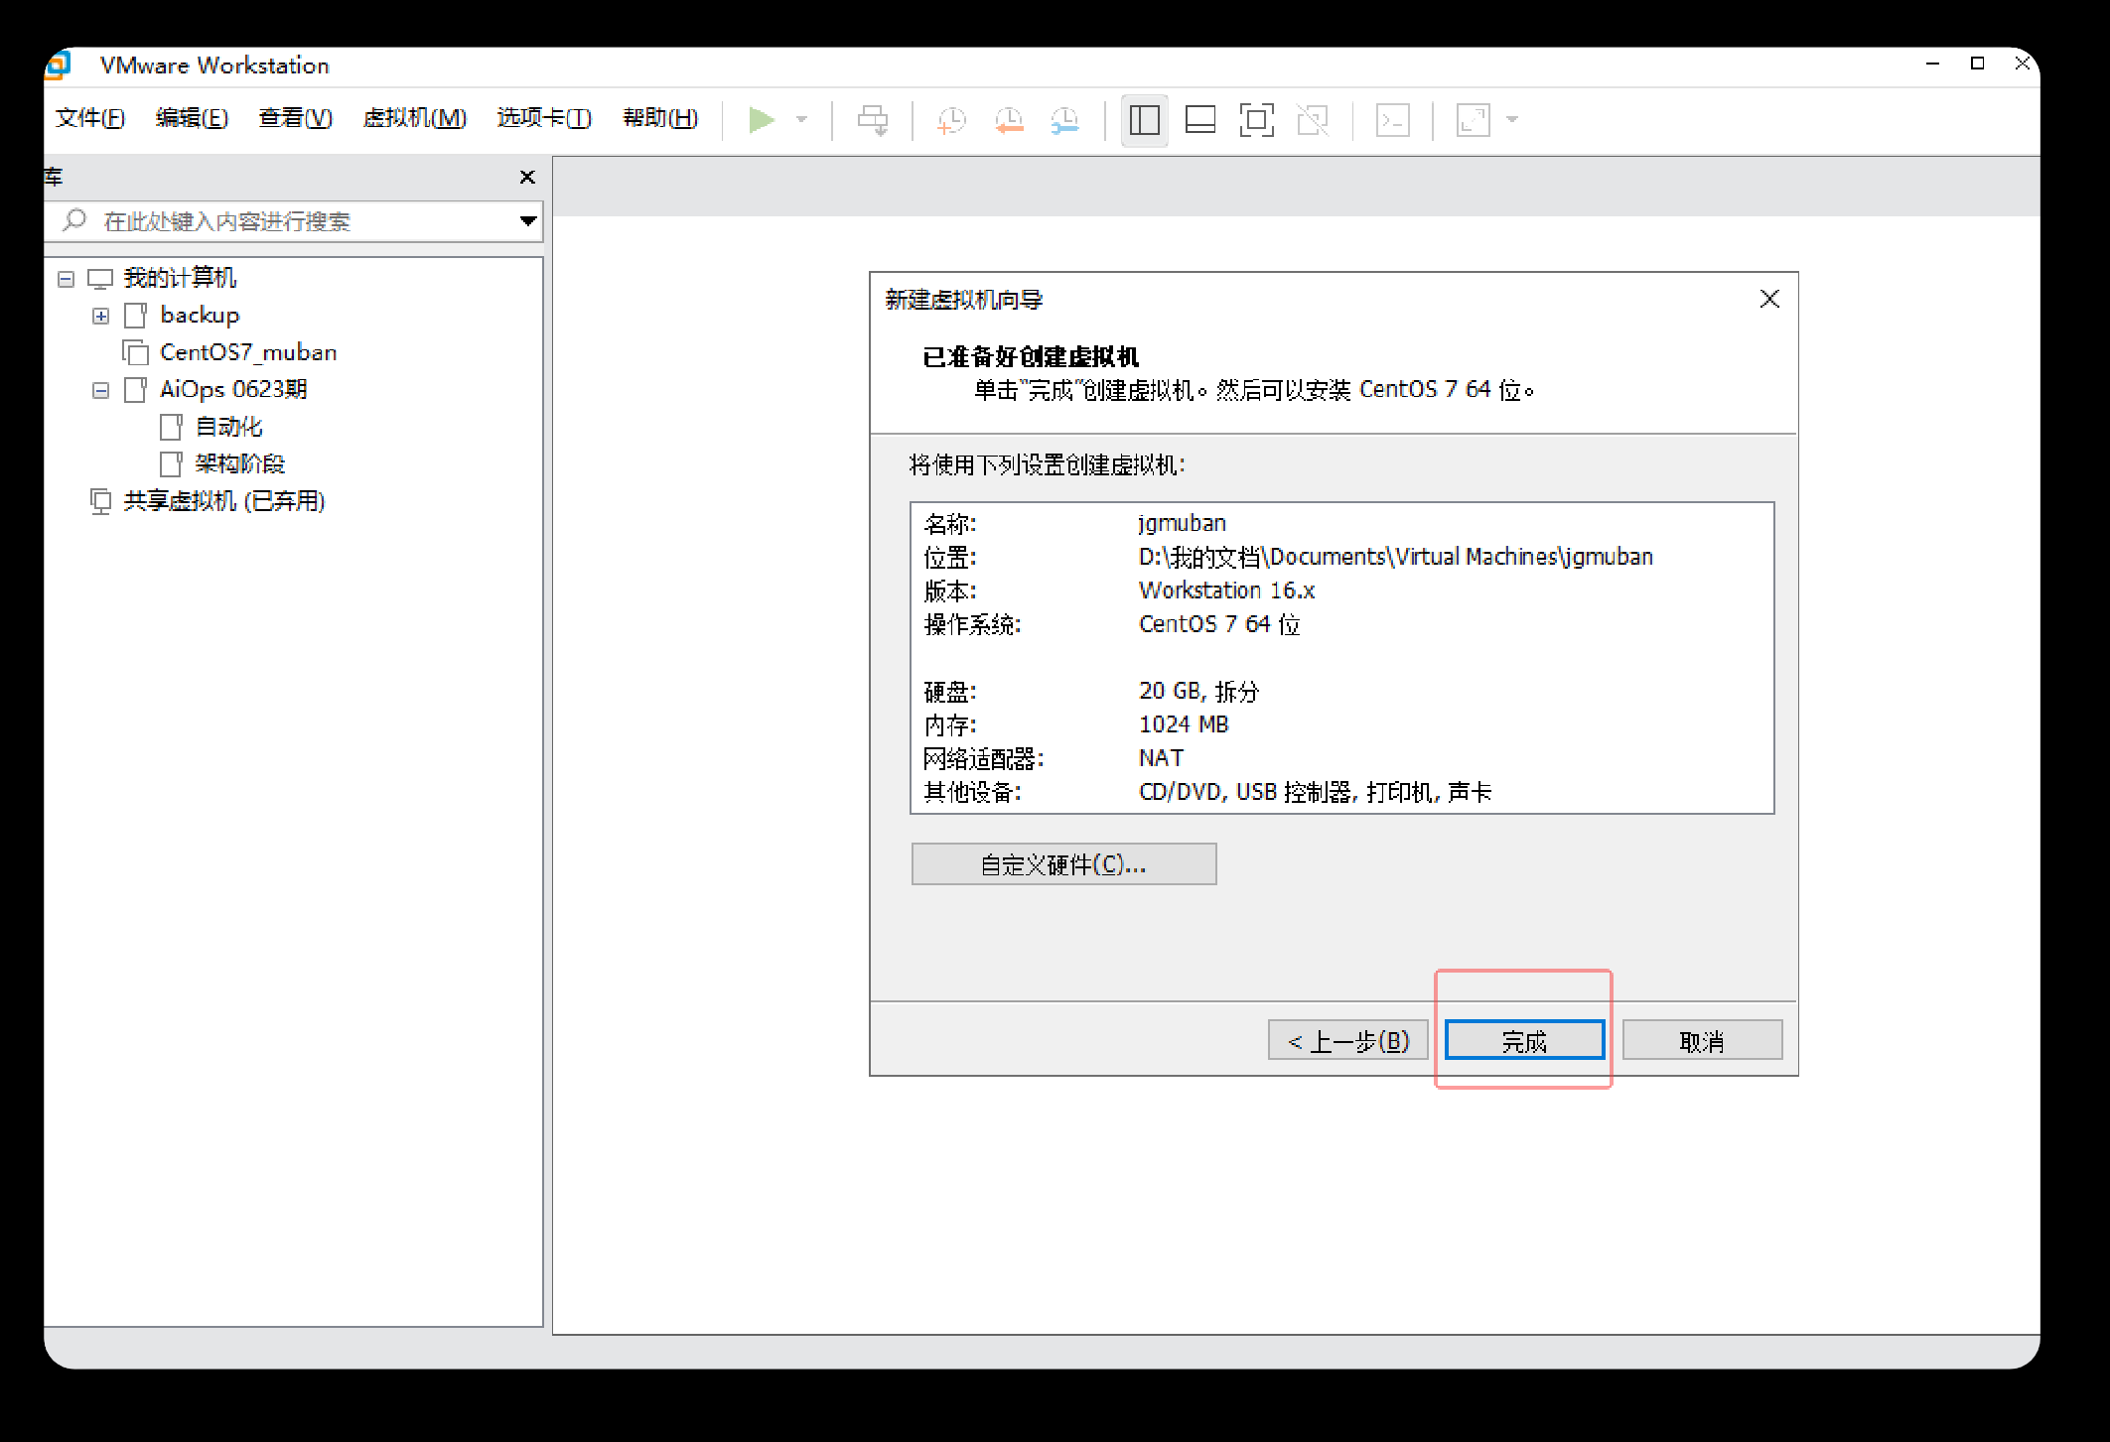Screen dimensions: 2110x1442
Task: Collapse the 我的计算机 tree node
Action: [x=66, y=279]
